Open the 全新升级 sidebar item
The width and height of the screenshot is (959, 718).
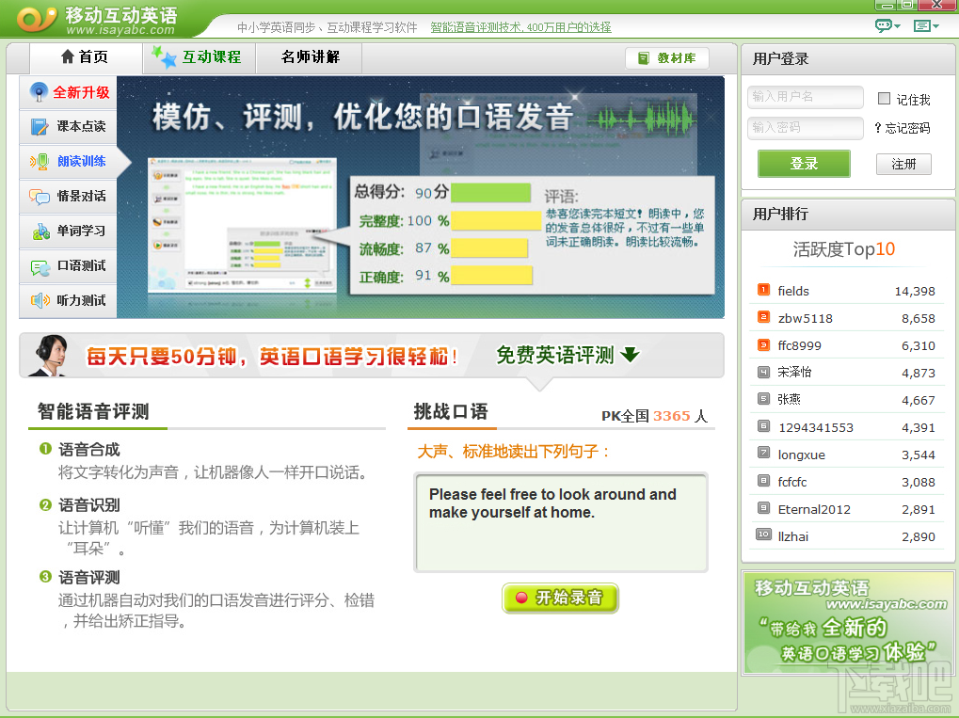[69, 92]
